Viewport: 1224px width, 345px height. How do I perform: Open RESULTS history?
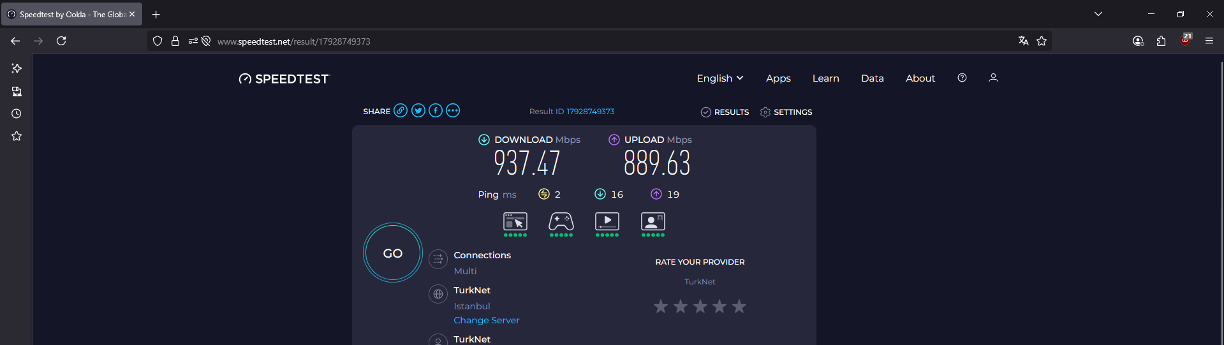point(725,112)
